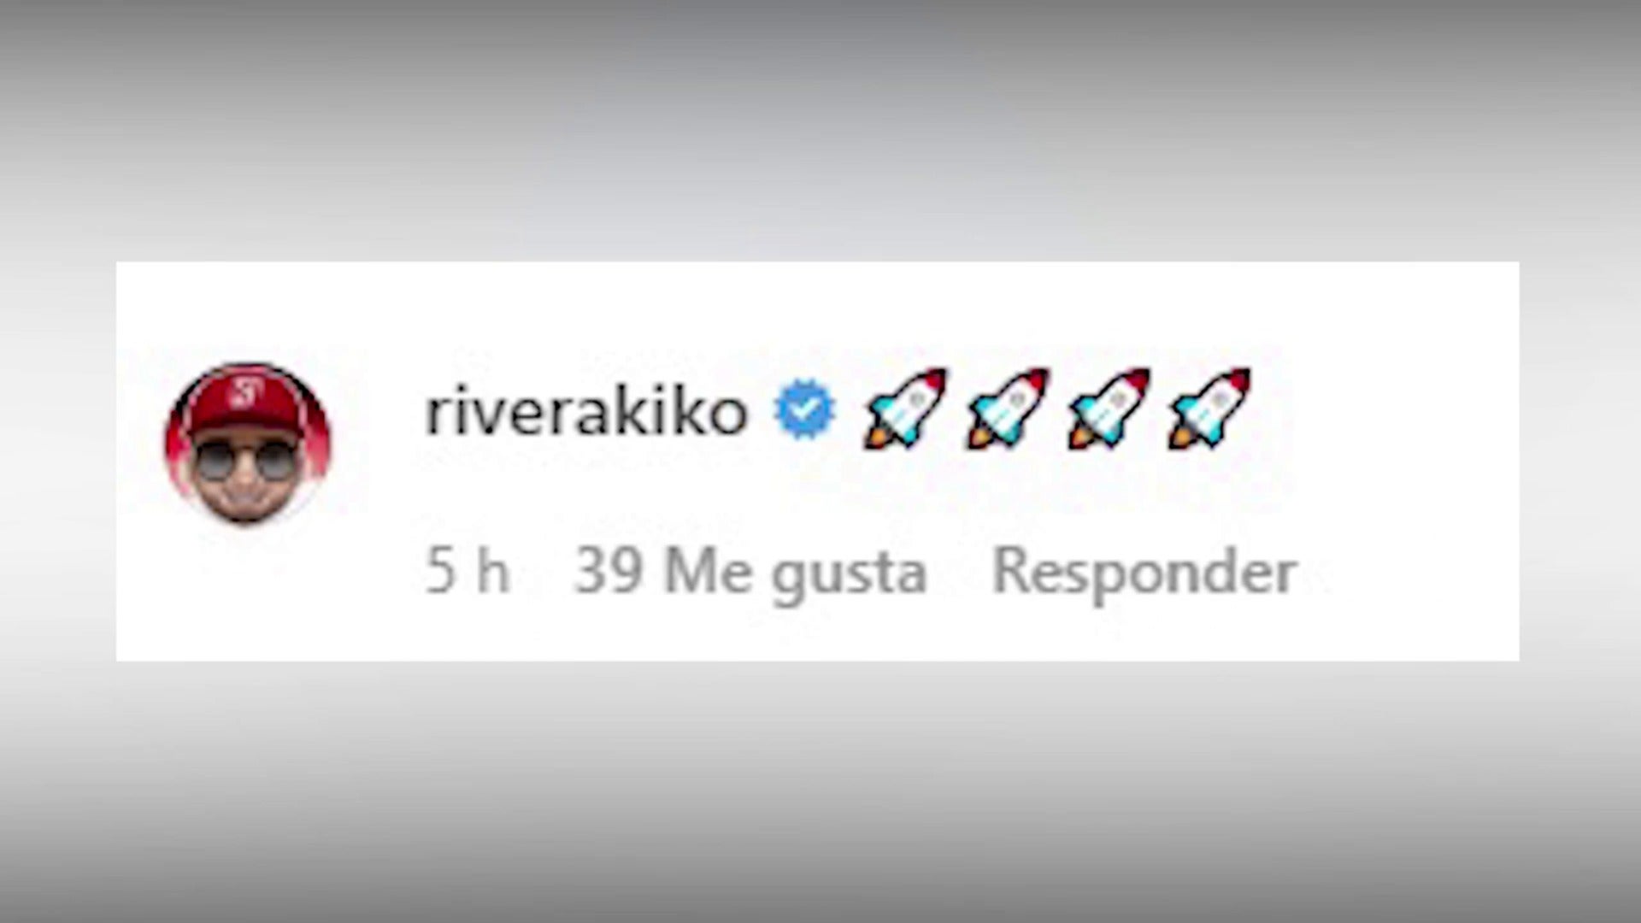Image resolution: width=1641 pixels, height=923 pixels.
Task: Click the number 39 in likes count
Action: click(608, 571)
